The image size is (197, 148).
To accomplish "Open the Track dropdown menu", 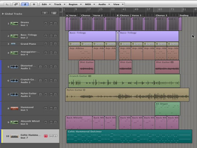I will 59,4.
